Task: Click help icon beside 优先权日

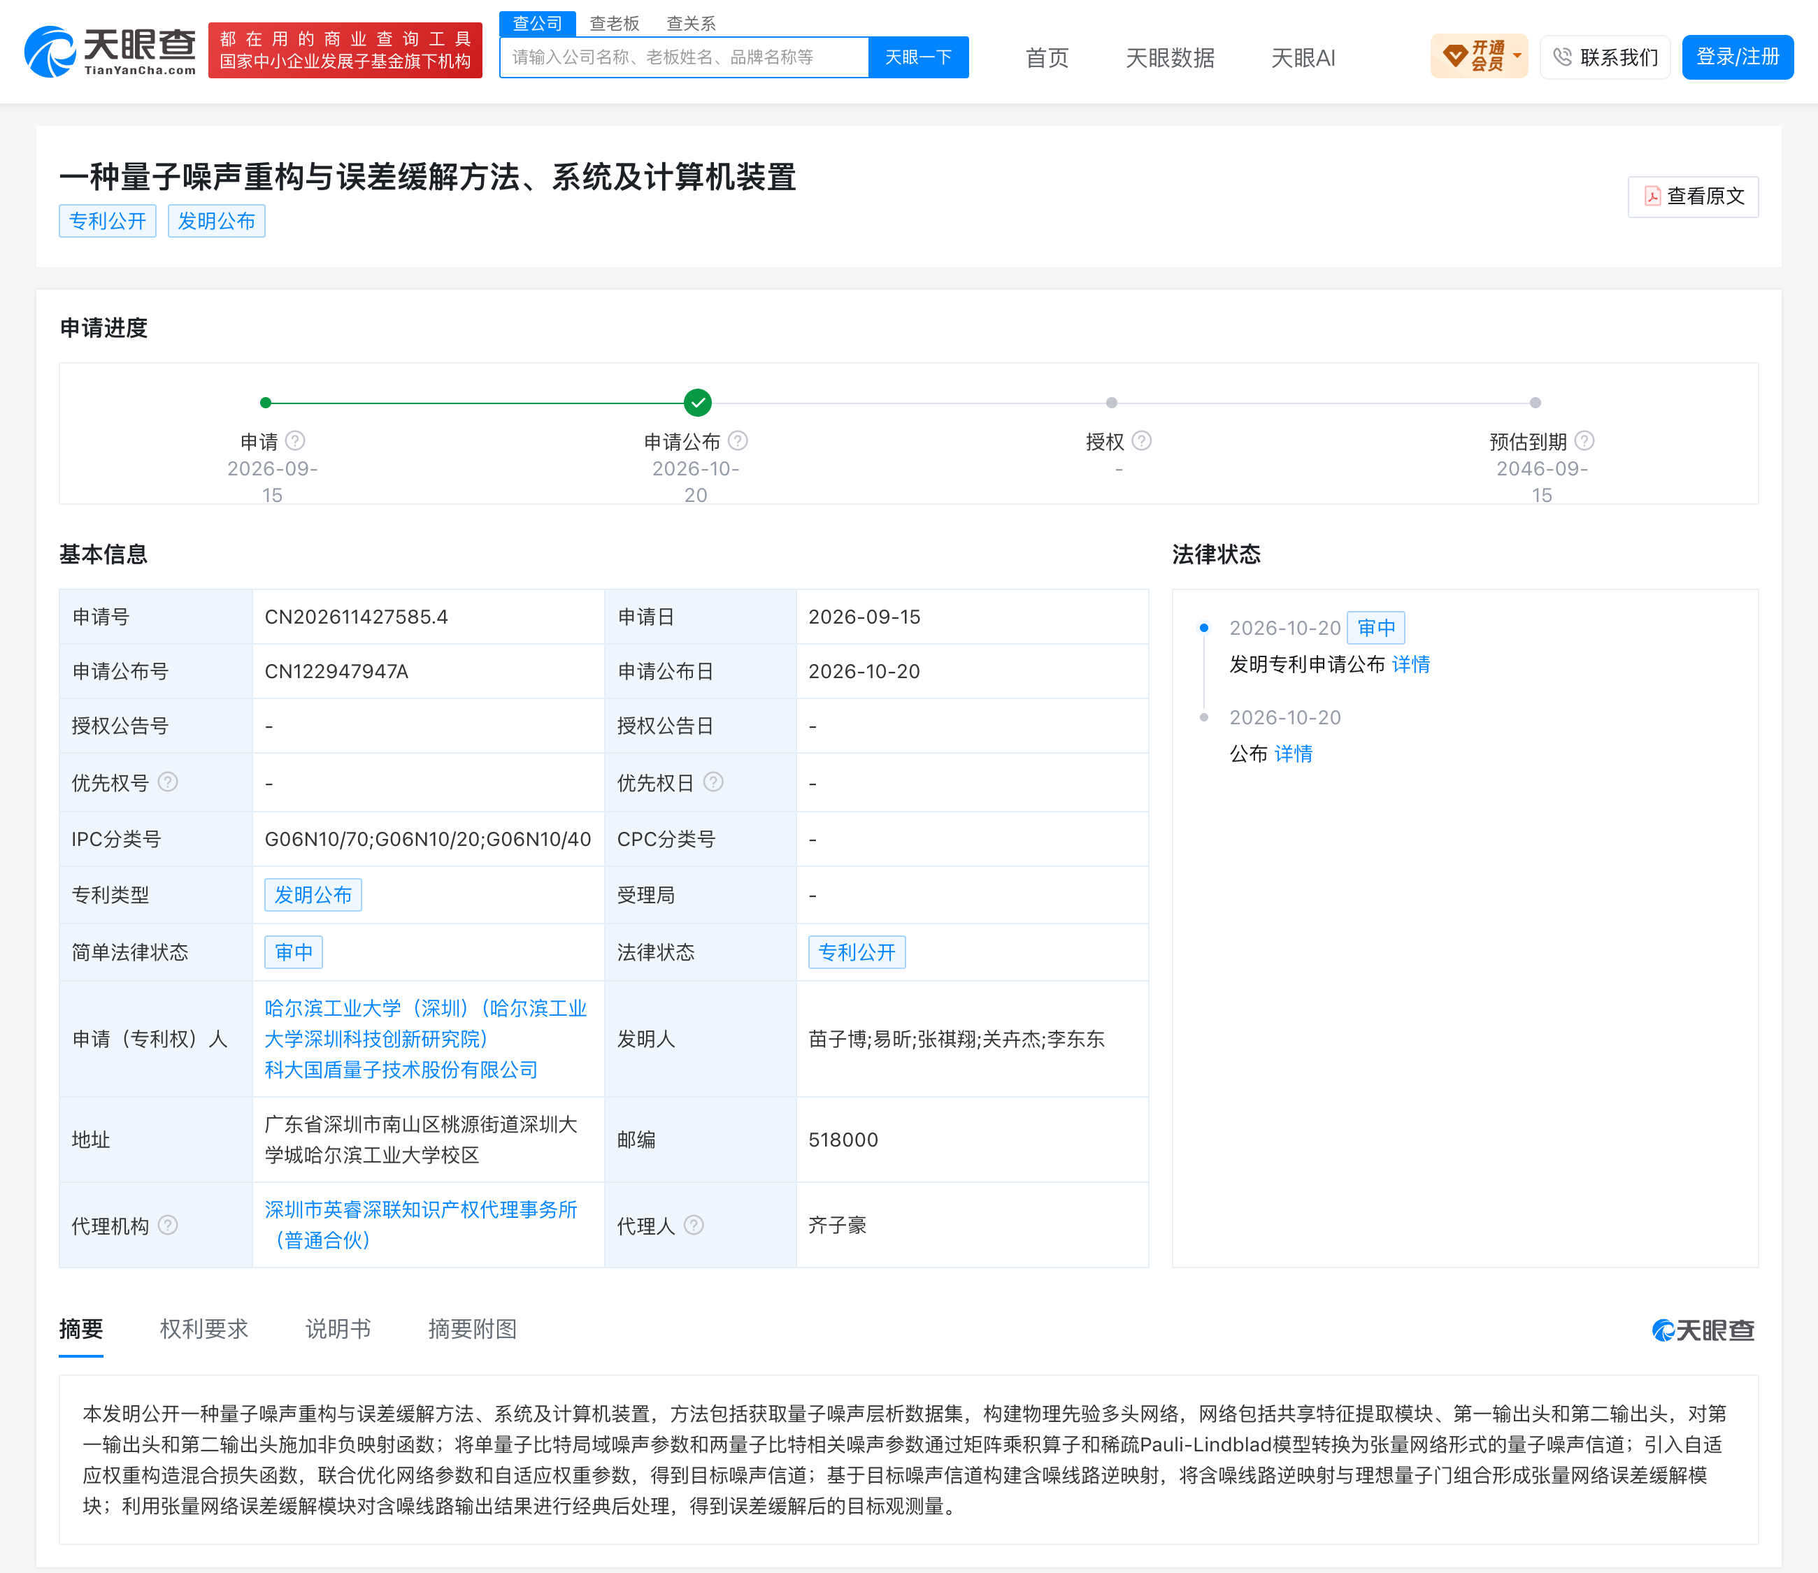Action: [714, 781]
